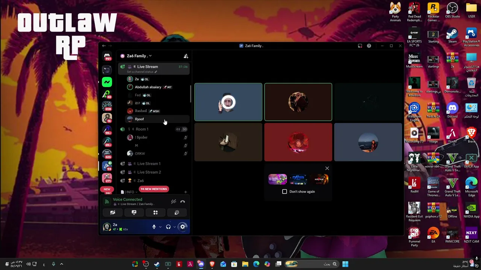Join the Live Stream 1 channel

point(153,163)
